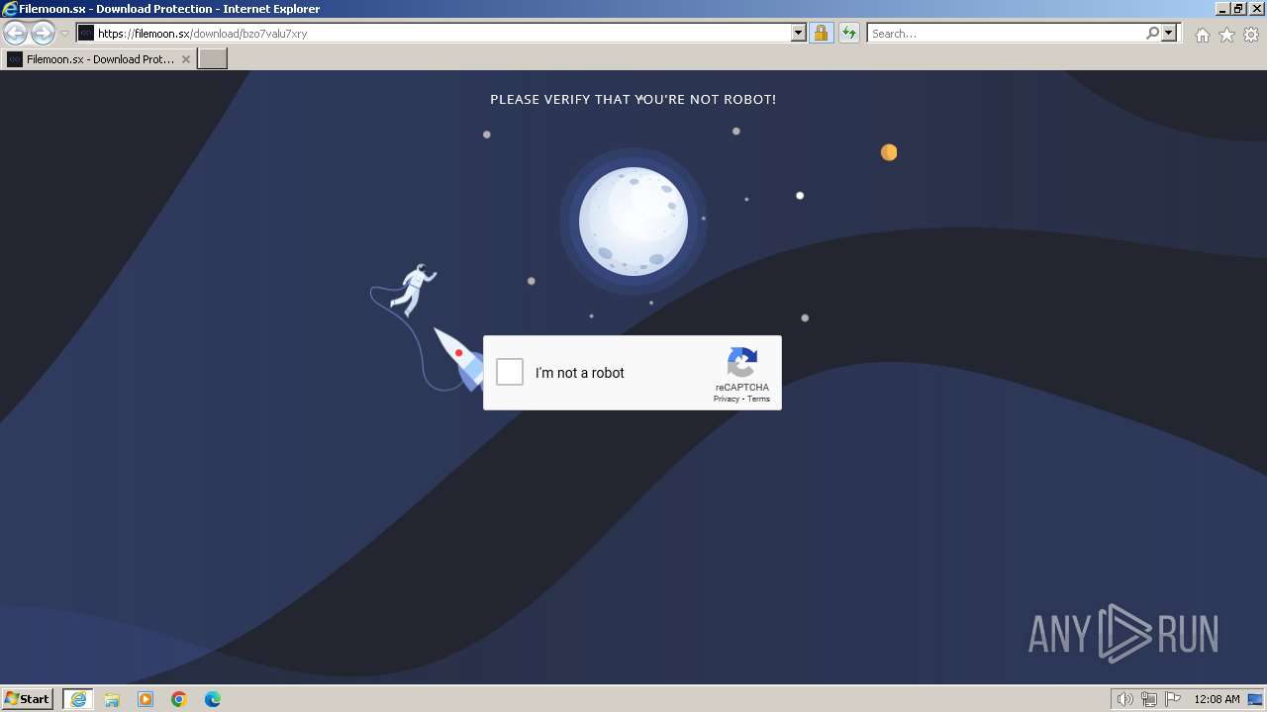Image resolution: width=1267 pixels, height=712 pixels.
Task: Click the 'I'm not a robot' label
Action: [580, 373]
